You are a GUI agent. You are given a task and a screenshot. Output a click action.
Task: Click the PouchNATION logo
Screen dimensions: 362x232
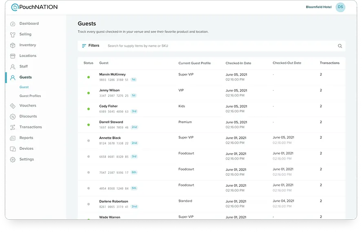coord(34,7)
